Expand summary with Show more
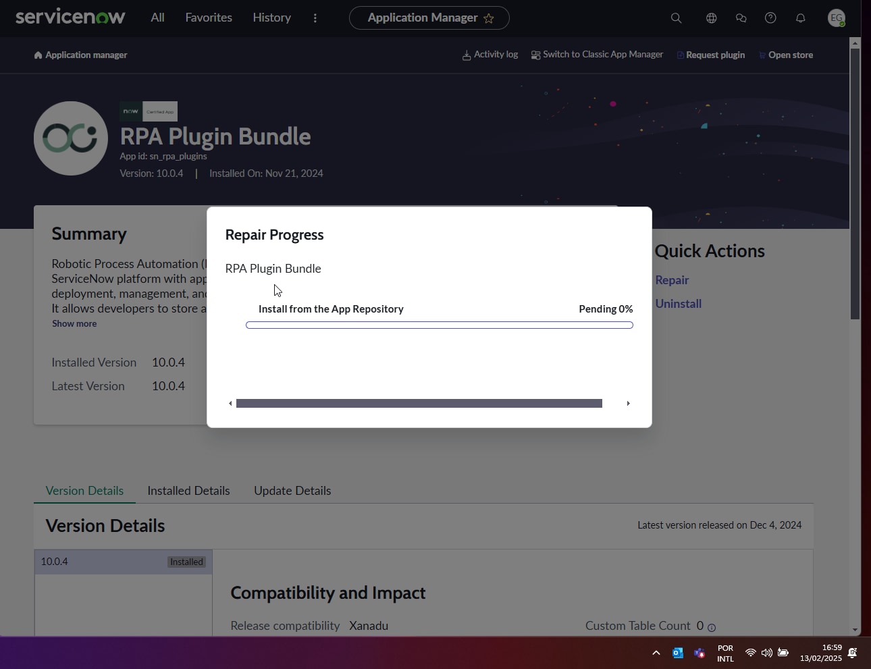Viewport: 871px width, 669px height. (x=74, y=324)
